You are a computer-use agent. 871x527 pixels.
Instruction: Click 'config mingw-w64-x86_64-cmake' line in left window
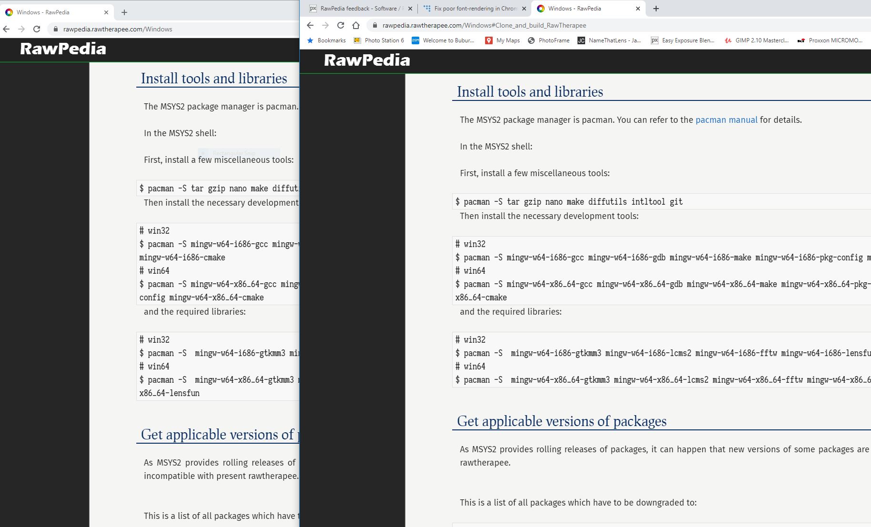click(201, 298)
